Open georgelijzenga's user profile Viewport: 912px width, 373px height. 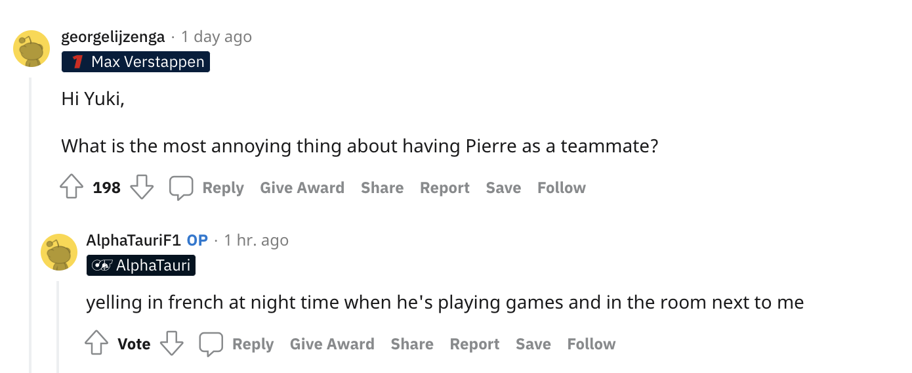(x=113, y=37)
